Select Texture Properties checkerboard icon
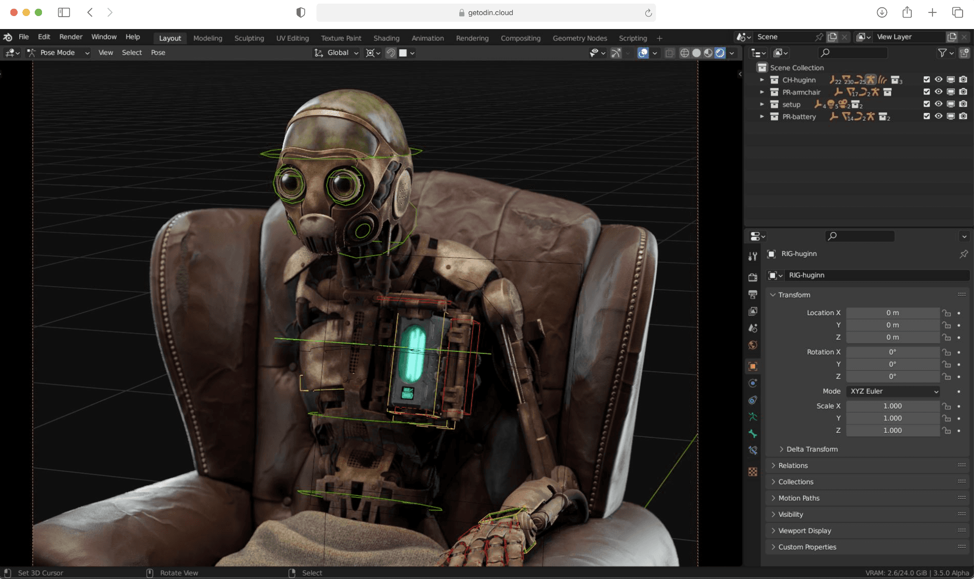This screenshot has width=974, height=579. click(x=753, y=472)
